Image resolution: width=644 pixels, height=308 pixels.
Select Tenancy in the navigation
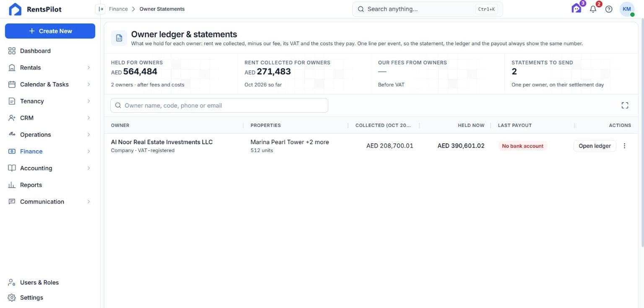(x=50, y=101)
